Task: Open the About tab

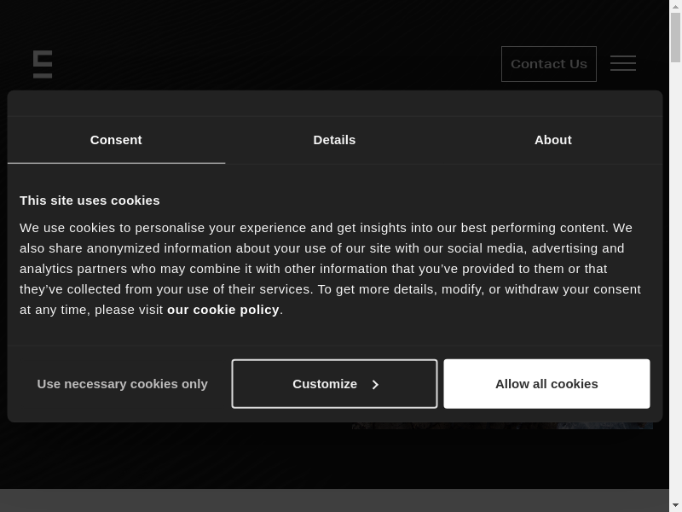Action: coord(552,140)
